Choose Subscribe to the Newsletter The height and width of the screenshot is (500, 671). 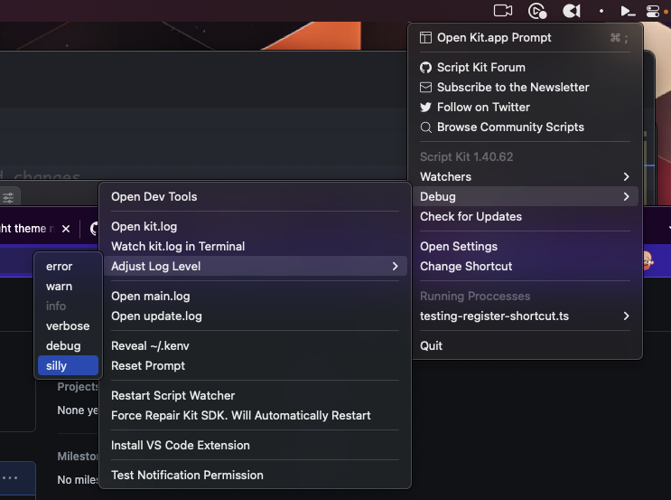[x=525, y=88]
